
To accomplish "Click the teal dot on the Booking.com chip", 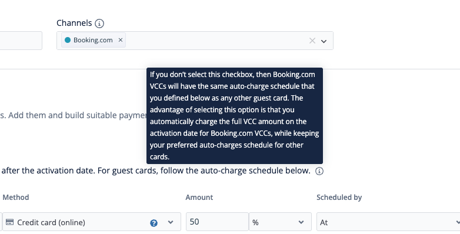I will coord(68,40).
